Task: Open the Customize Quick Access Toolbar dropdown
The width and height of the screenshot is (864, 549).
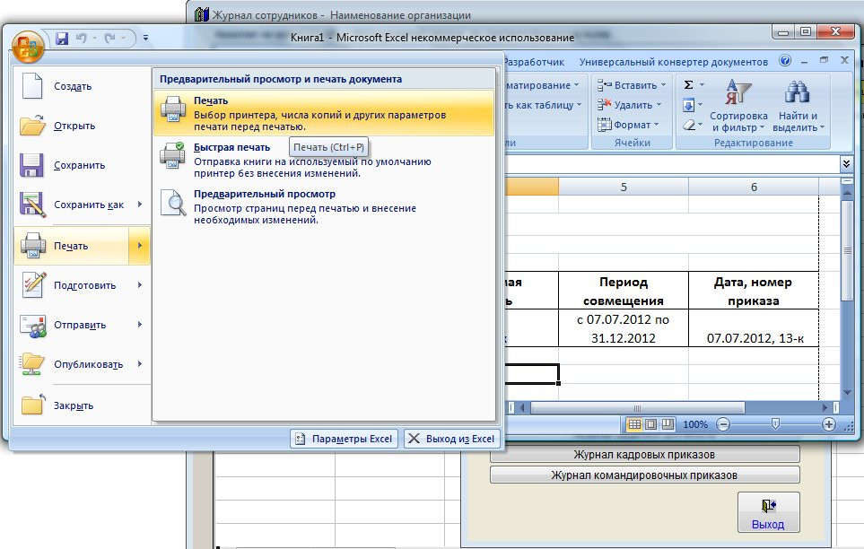Action: (x=145, y=39)
